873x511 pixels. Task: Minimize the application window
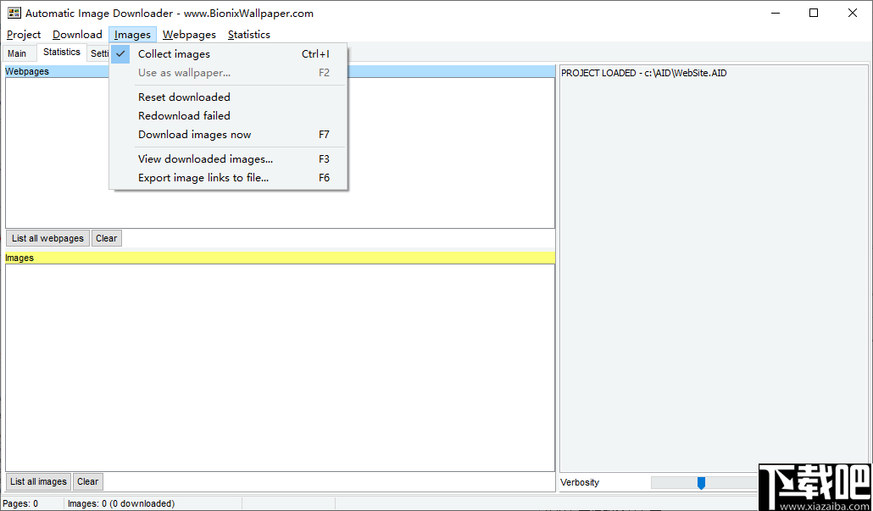point(775,13)
